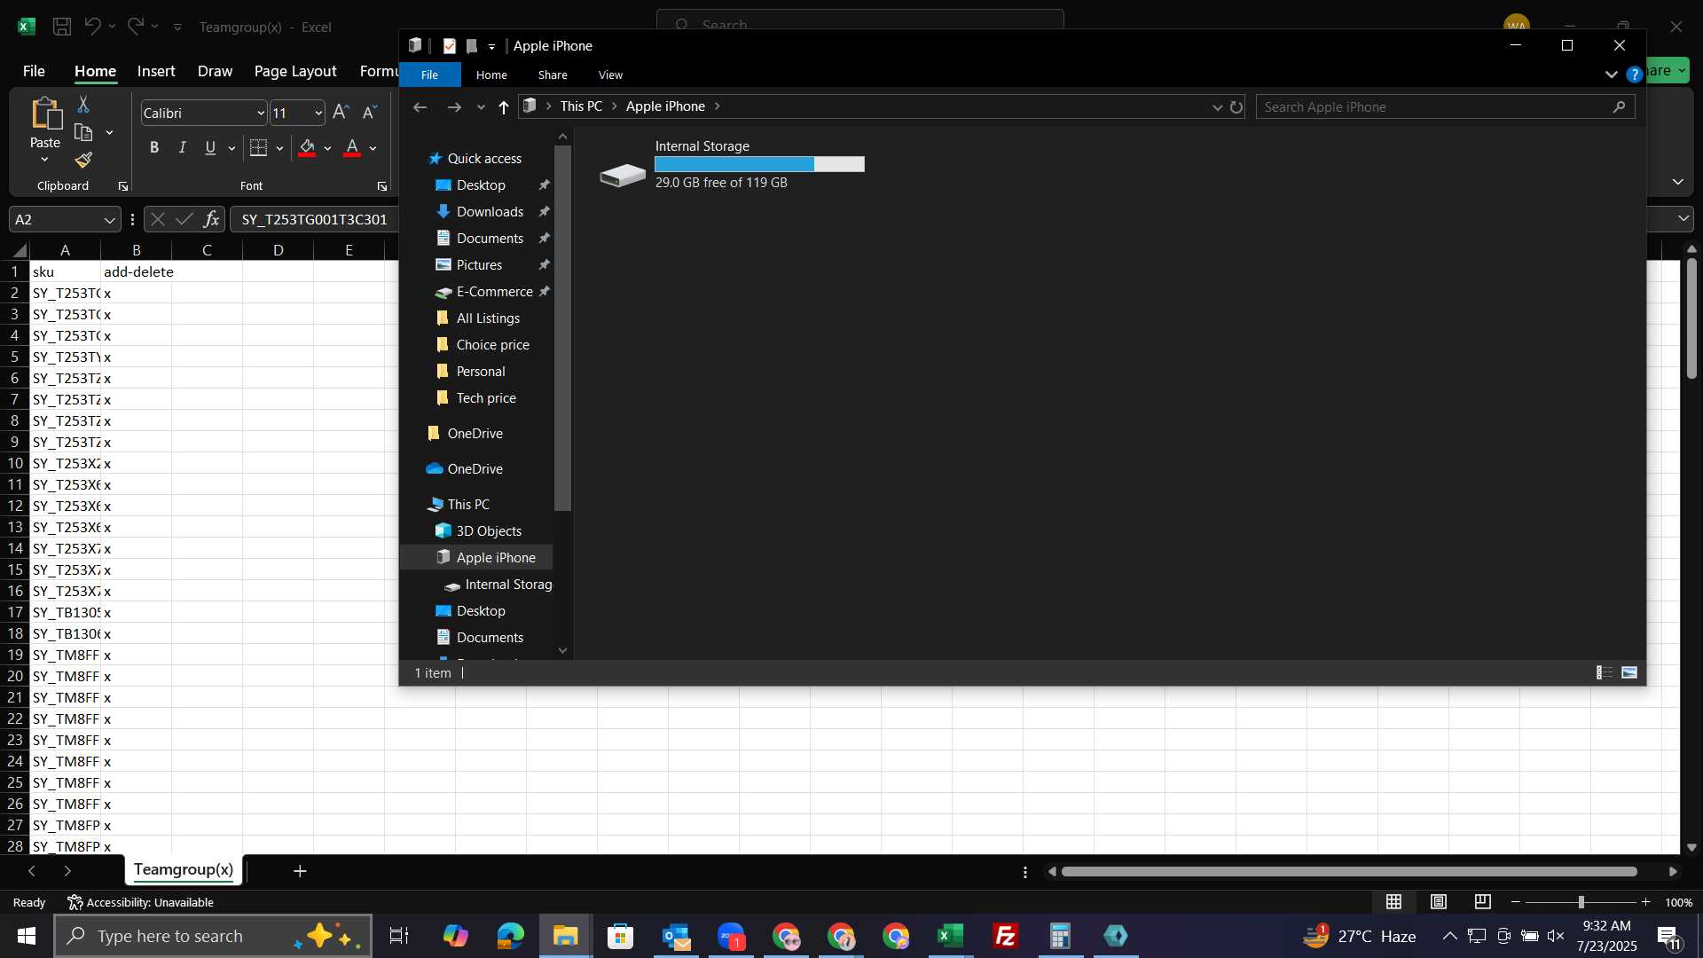1703x958 pixels.
Task: Increase font size with the larger A icon
Action: (341, 112)
